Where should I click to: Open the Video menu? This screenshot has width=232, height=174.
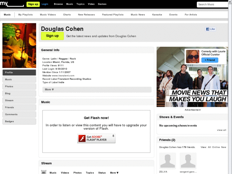(x=91, y=4)
